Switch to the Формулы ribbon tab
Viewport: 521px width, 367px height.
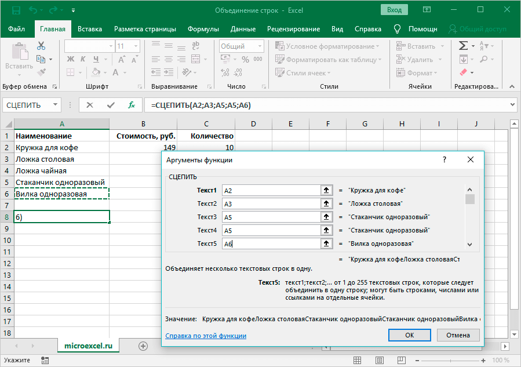203,29
